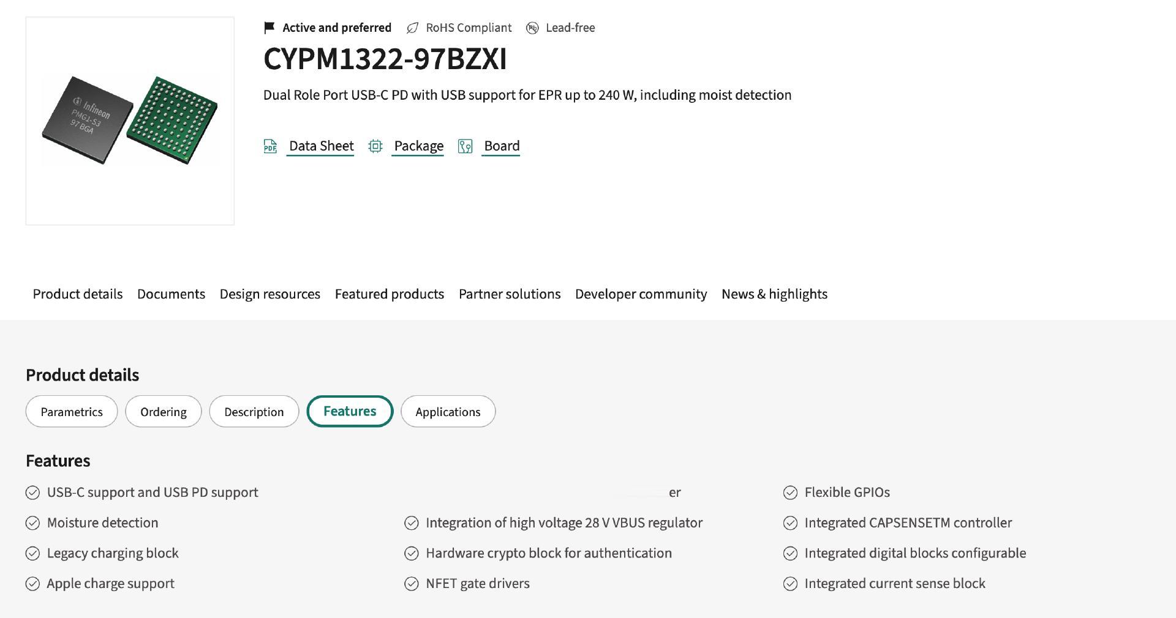Screen dimensions: 1176x618
Task: Click the board icon beside Board
Action: click(x=466, y=146)
